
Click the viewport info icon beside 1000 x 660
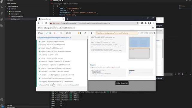tap(154, 33)
